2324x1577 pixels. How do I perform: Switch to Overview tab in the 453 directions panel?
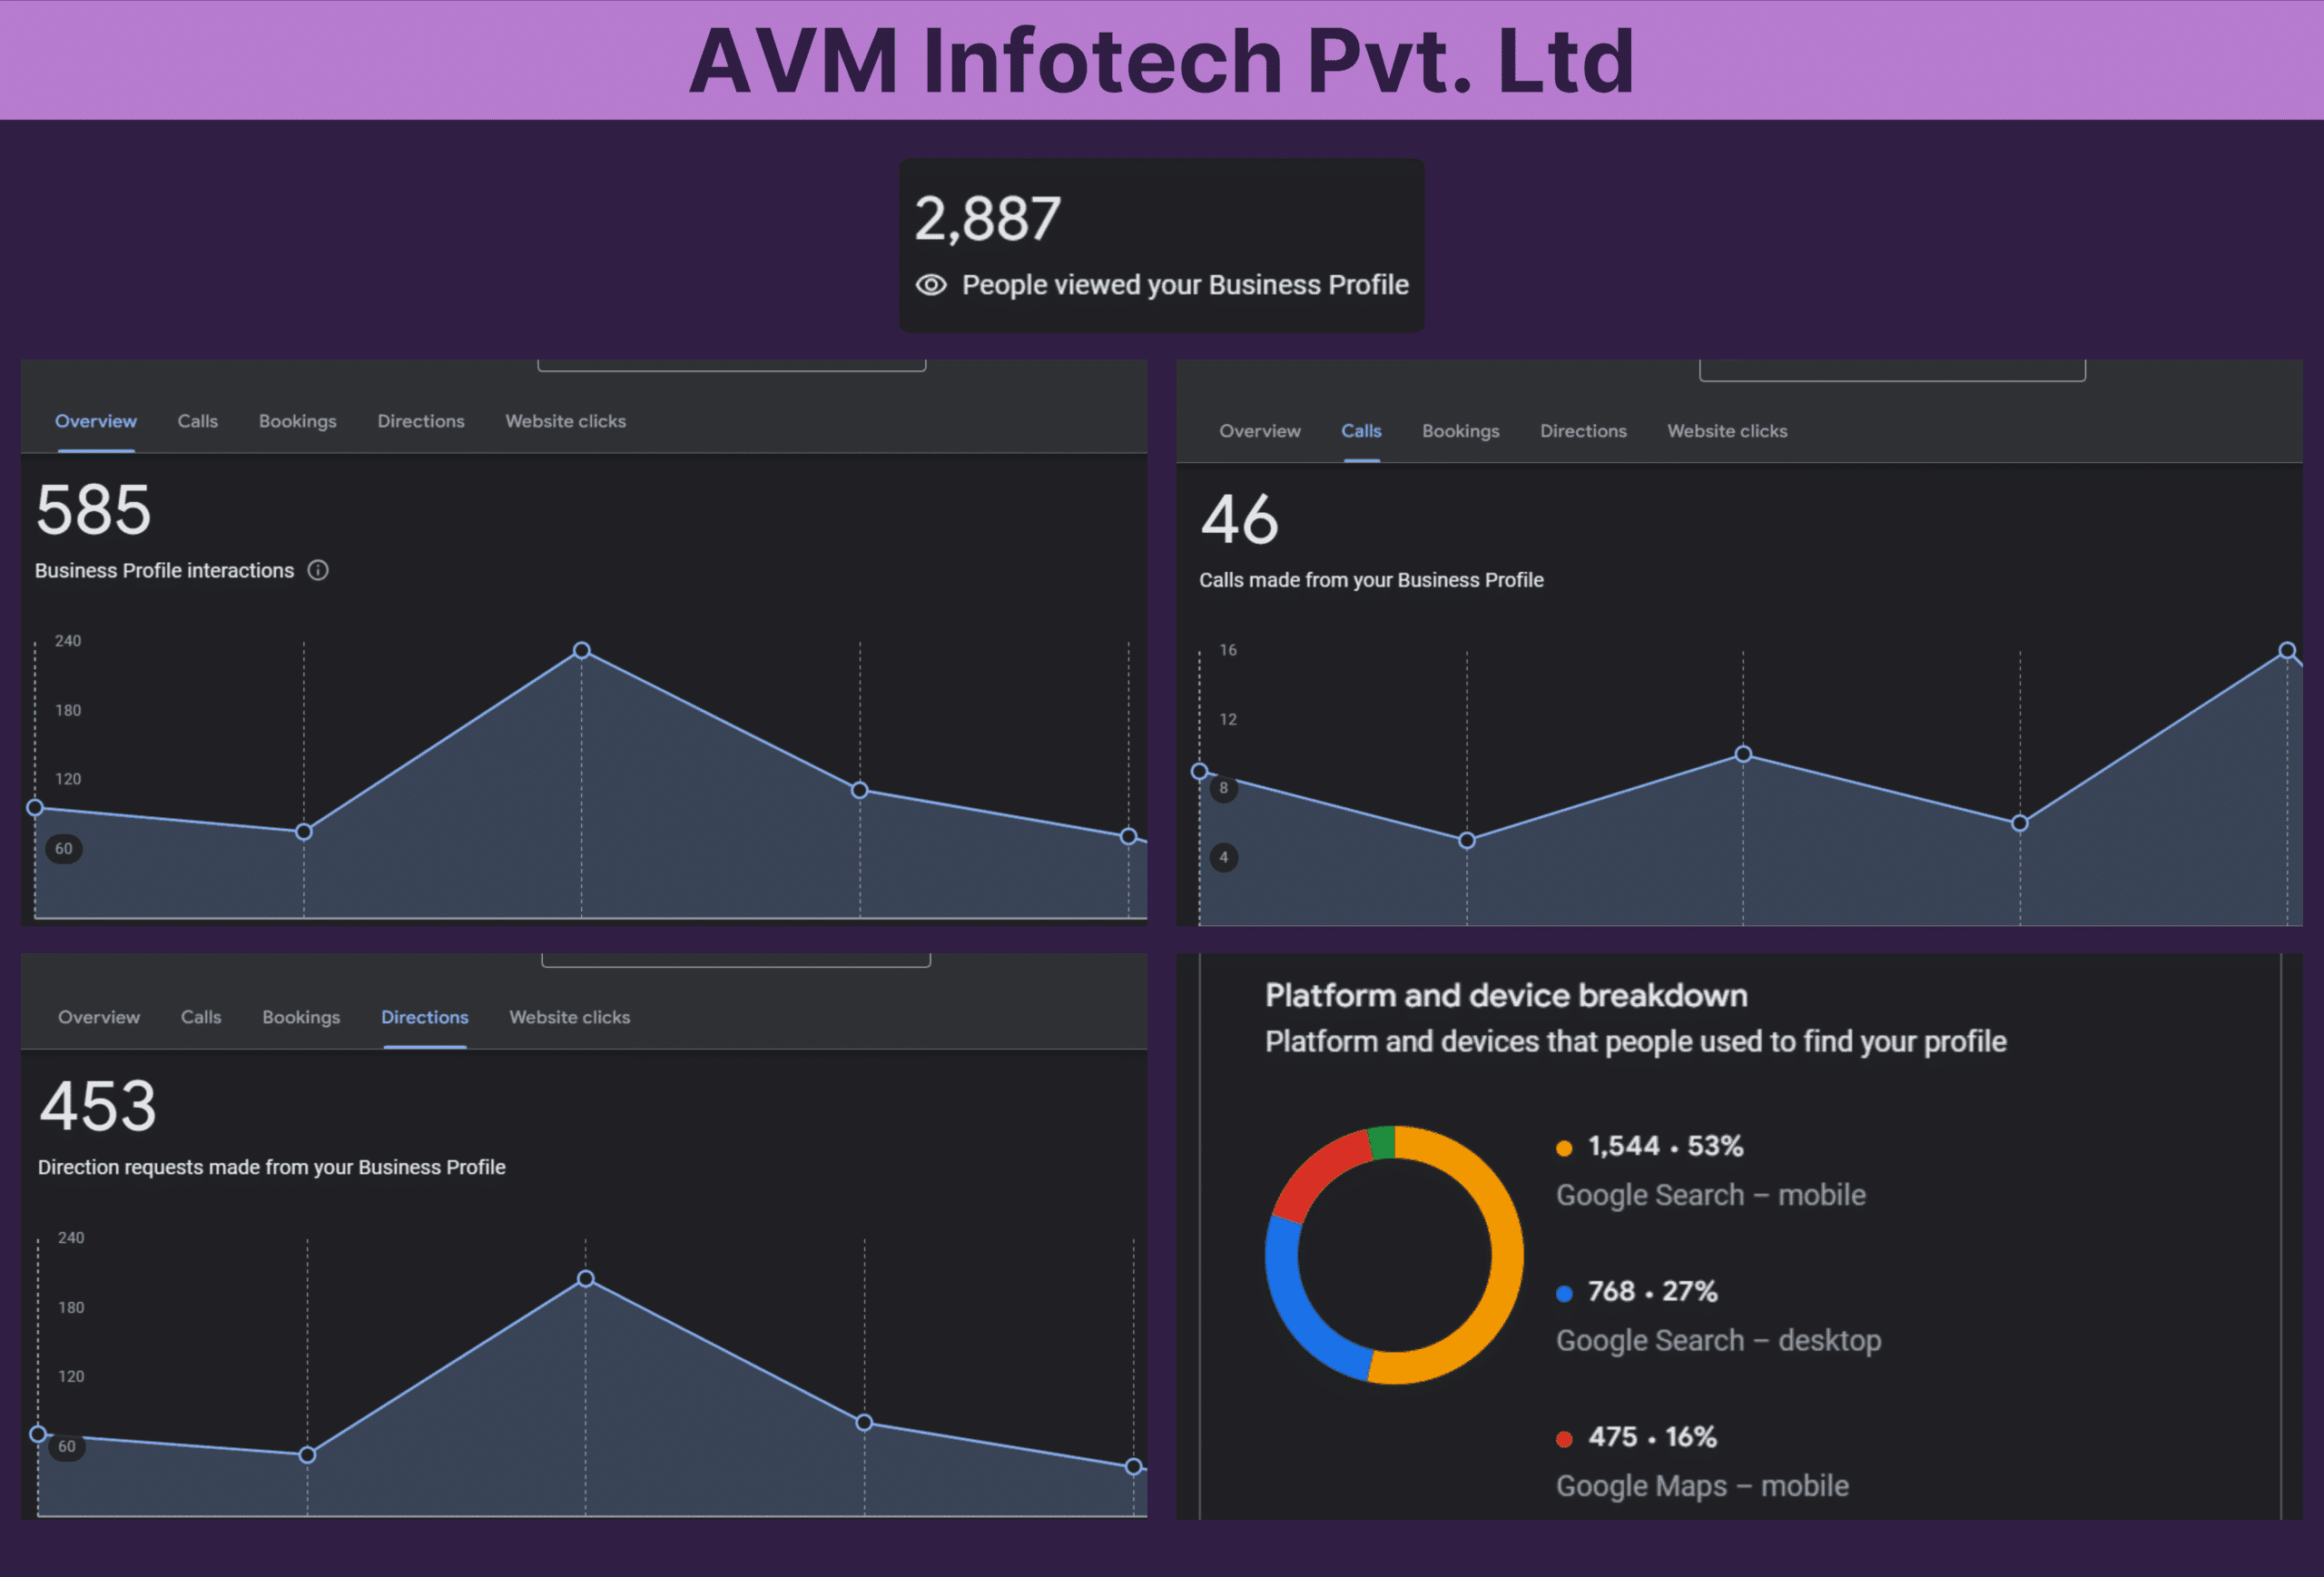click(x=99, y=1017)
